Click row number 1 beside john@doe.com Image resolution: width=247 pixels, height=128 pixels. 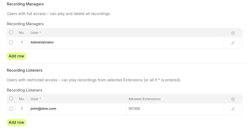coord(22,109)
